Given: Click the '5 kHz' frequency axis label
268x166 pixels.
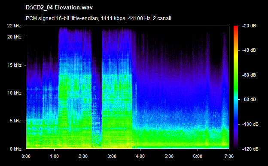Looking at the screenshot, I should [15, 121].
